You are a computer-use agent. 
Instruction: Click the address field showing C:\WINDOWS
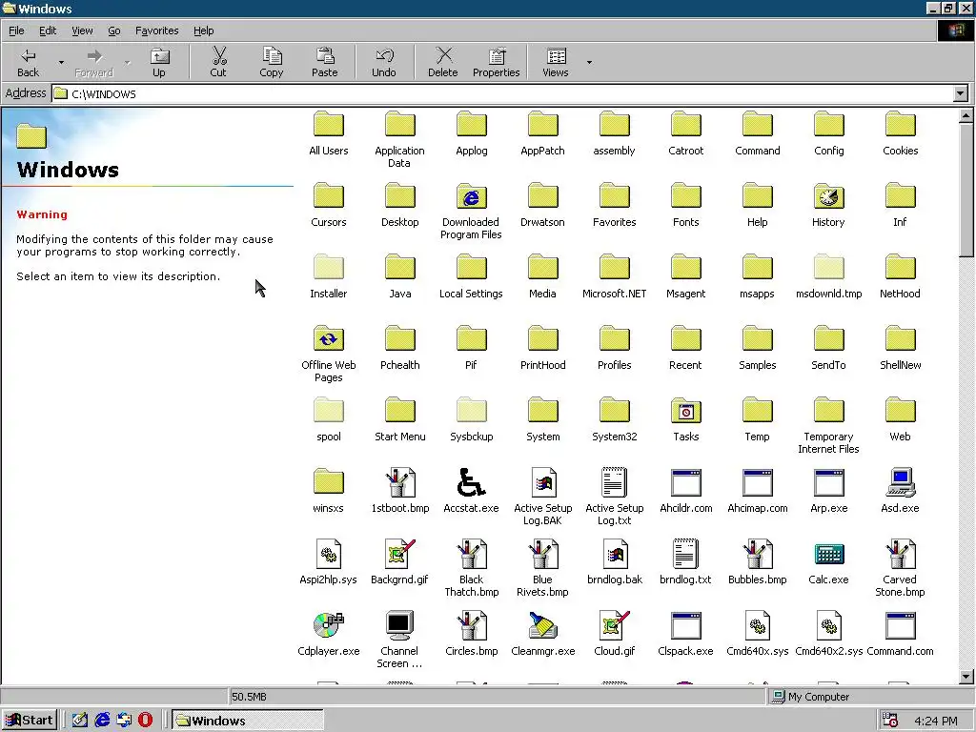point(502,94)
